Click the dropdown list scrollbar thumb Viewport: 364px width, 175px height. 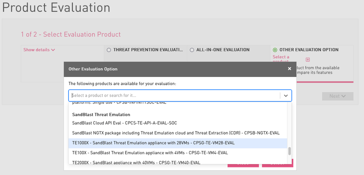tap(289, 151)
